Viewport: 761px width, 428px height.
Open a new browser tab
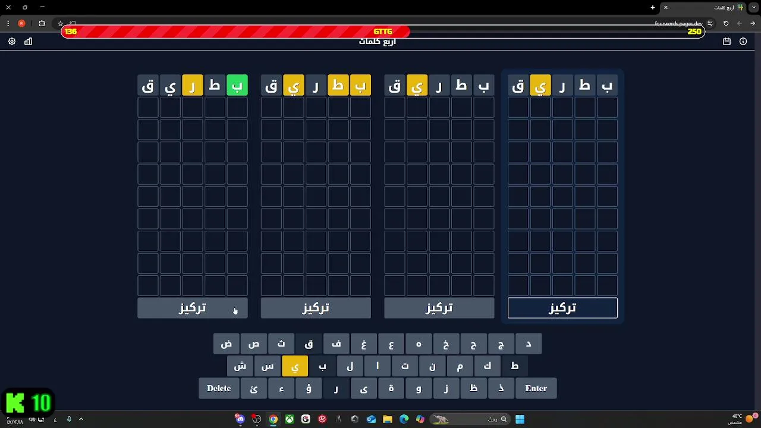653,7
